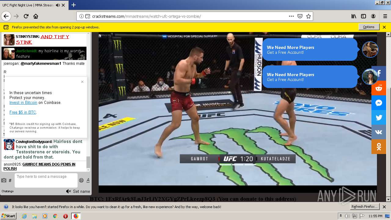Click the Refresh Firefox button
The width and height of the screenshot is (391, 220).
click(365, 207)
